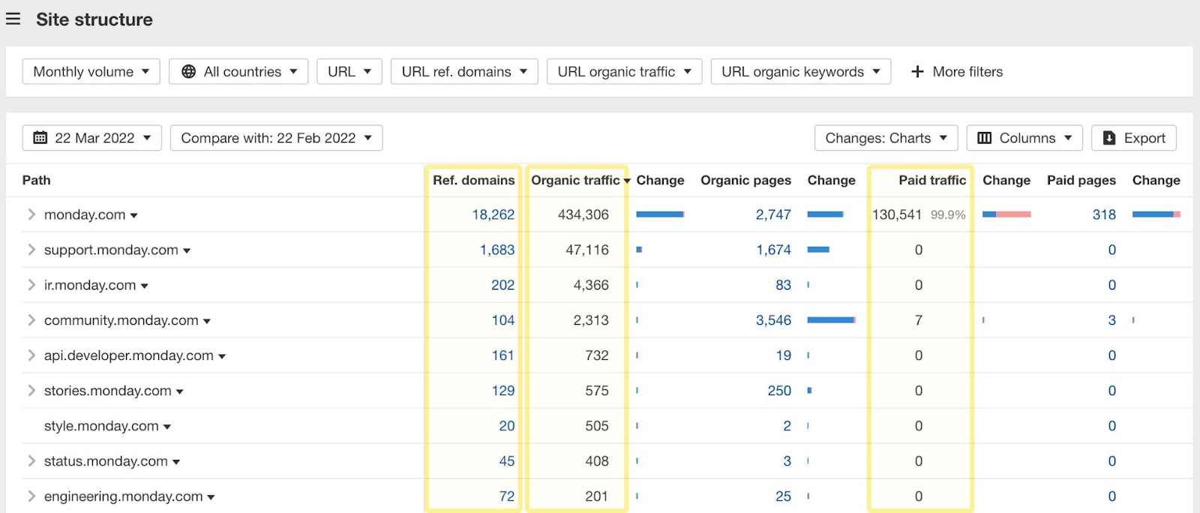The image size is (1200, 513).
Task: Open the 1,683 ref. domains link
Action: click(x=497, y=250)
